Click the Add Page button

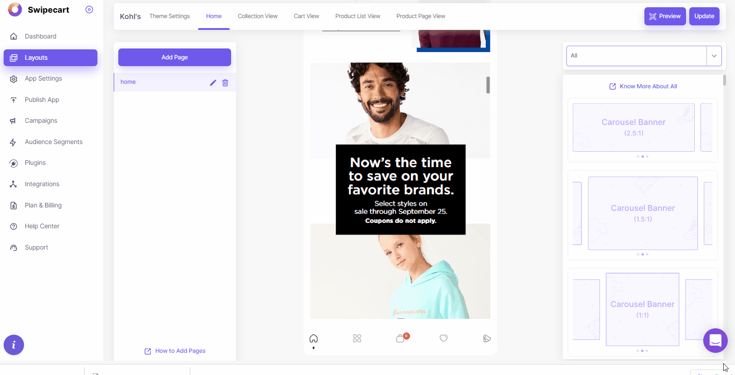click(174, 58)
